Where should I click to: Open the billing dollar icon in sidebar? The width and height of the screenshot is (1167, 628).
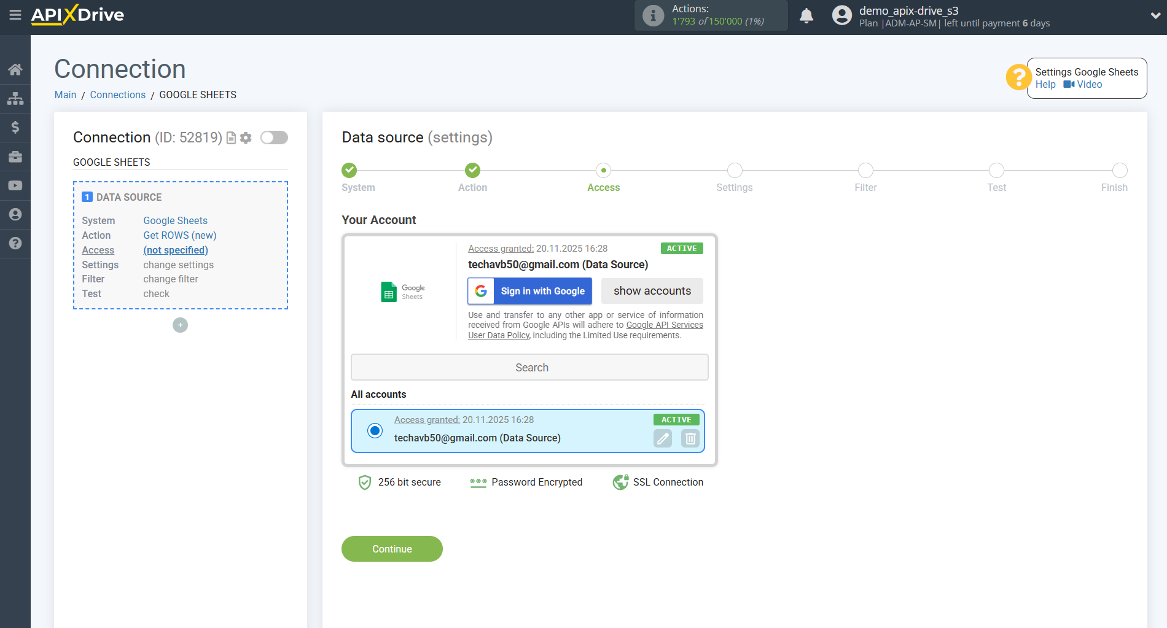point(15,127)
